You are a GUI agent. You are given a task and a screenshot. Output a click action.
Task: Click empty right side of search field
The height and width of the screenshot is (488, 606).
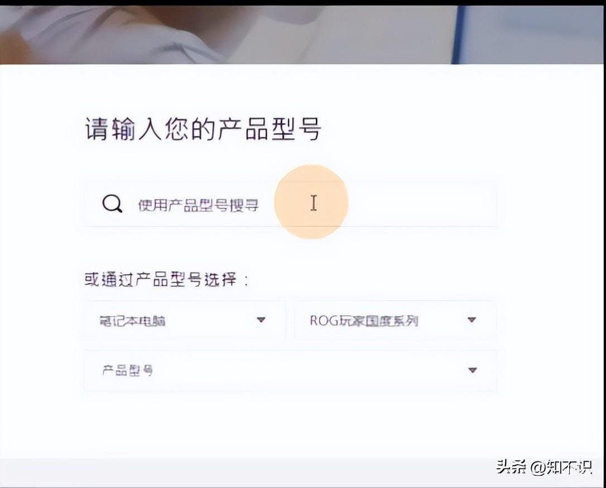[421, 204]
